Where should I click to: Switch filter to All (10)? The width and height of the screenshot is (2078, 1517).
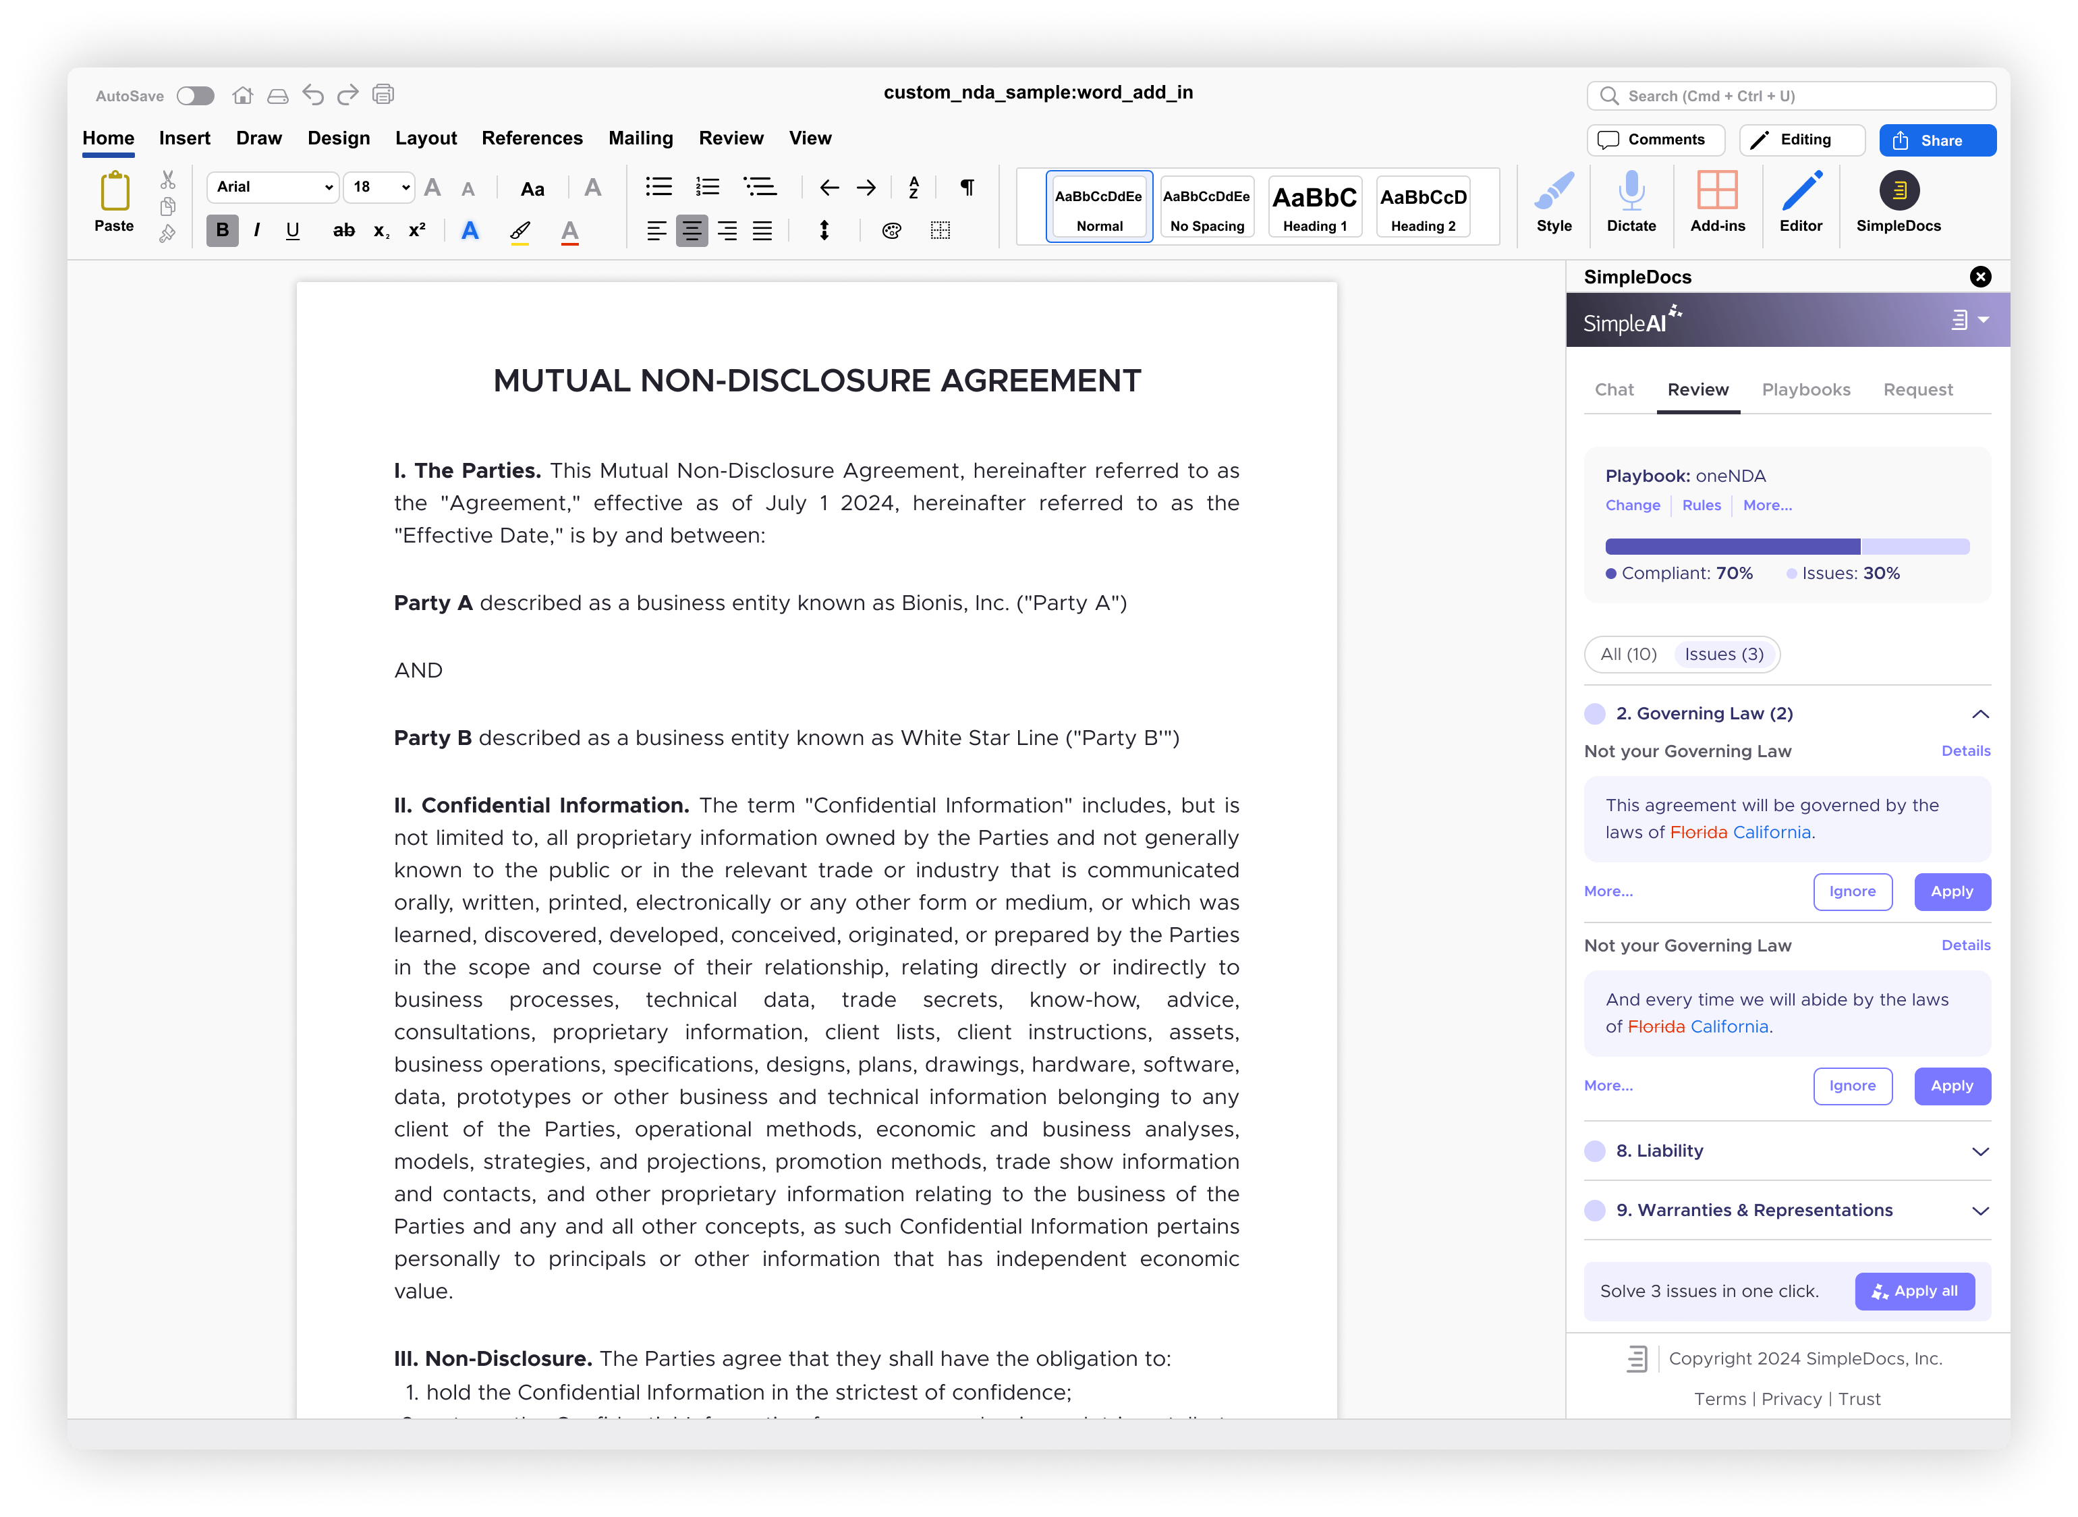(1628, 654)
